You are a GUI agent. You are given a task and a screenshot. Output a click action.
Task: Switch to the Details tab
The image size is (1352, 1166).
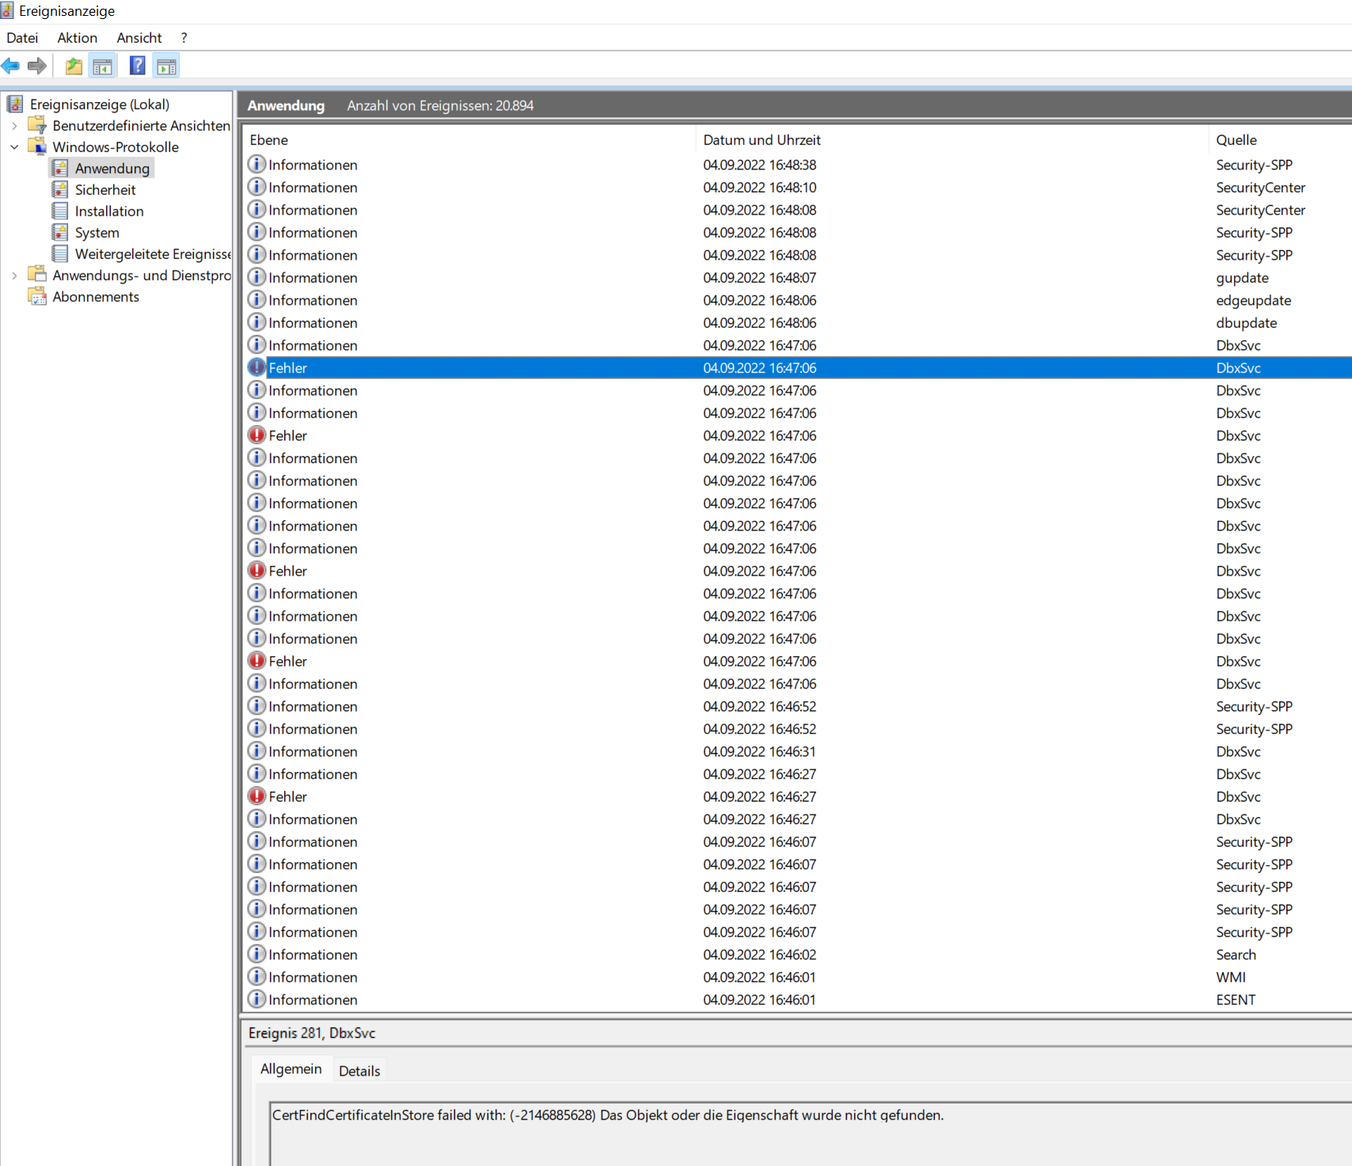(x=359, y=1070)
